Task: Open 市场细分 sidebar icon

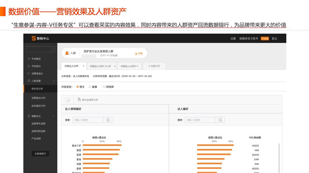Action: click(29, 66)
